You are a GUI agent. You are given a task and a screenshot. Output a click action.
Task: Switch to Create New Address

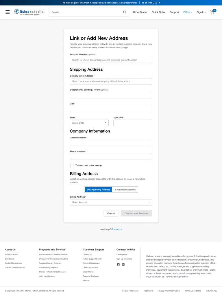tap(125, 190)
